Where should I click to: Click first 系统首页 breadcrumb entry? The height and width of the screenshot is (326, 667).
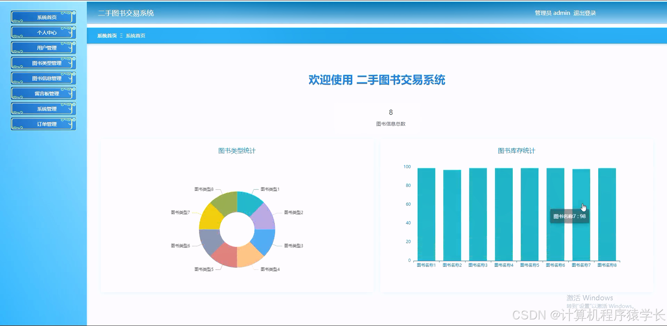coord(107,36)
